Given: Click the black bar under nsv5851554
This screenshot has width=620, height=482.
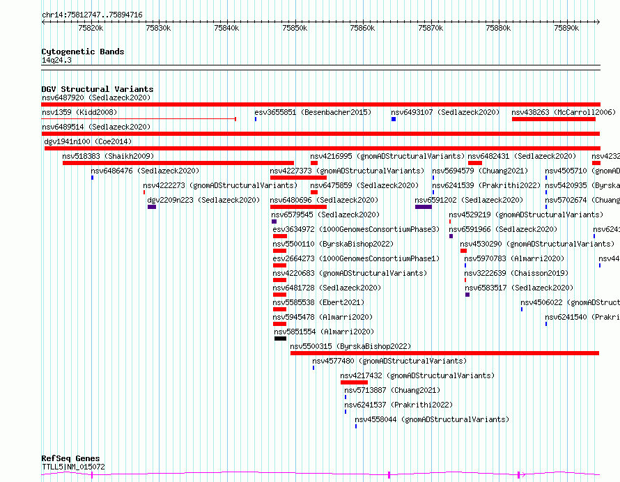Looking at the screenshot, I should click(x=280, y=339).
